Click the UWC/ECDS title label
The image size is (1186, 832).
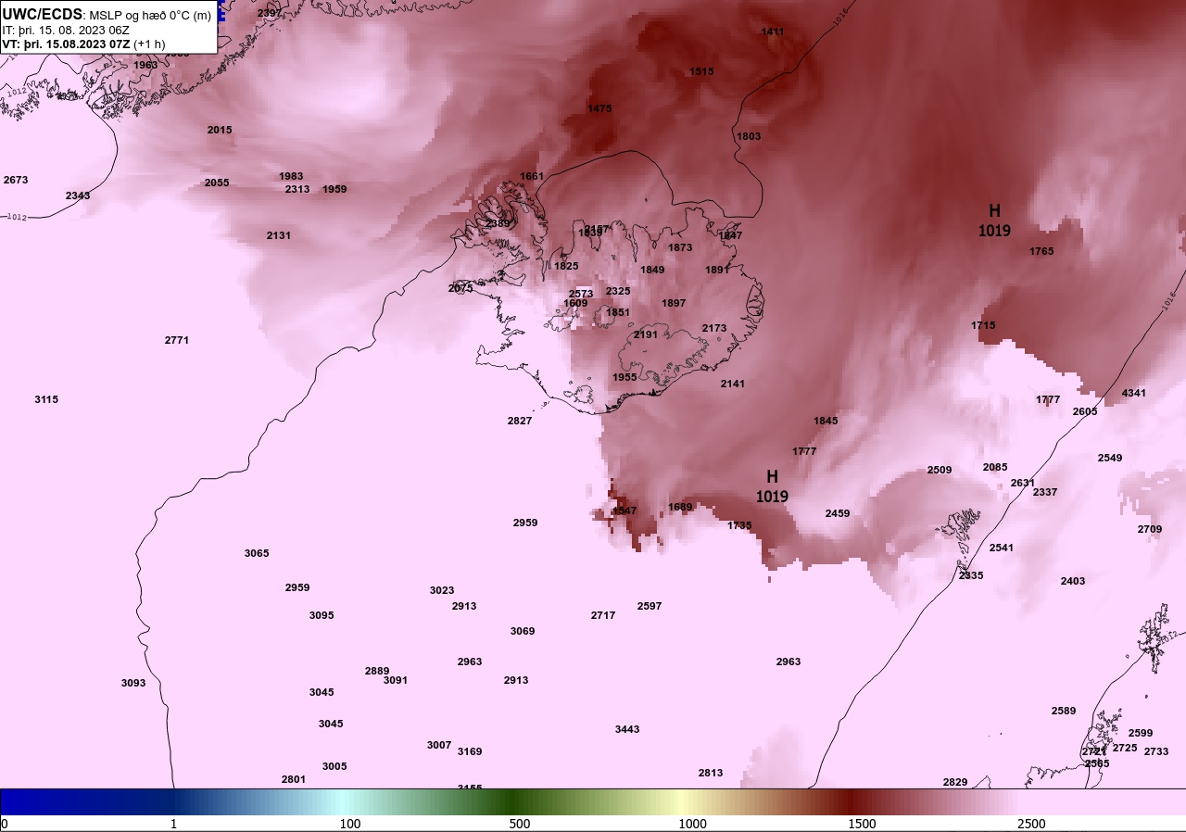point(43,14)
